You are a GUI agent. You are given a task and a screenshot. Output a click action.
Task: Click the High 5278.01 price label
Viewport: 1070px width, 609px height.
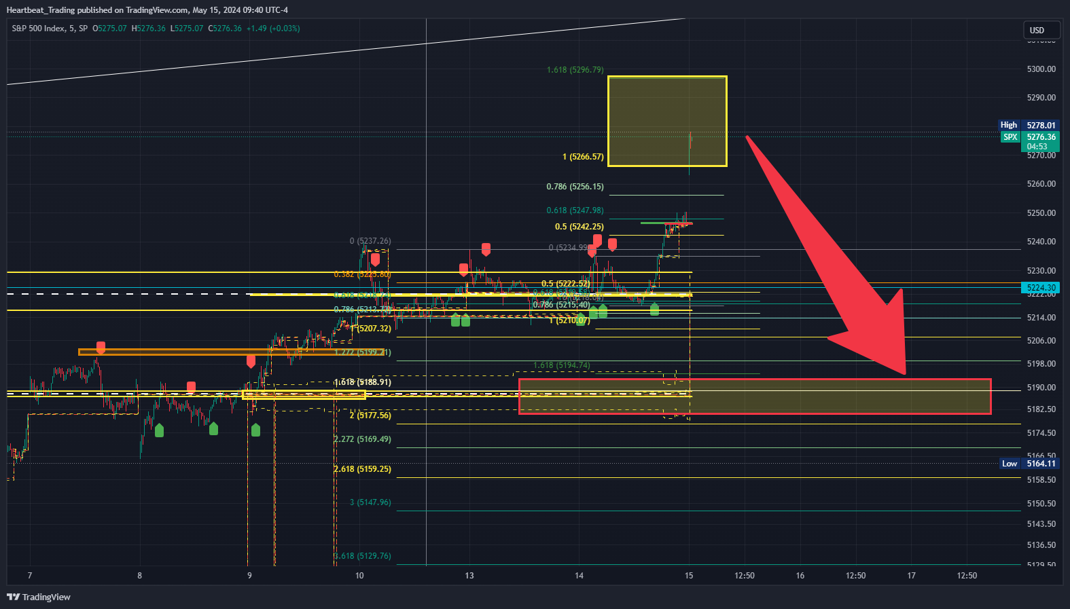[1029, 125]
